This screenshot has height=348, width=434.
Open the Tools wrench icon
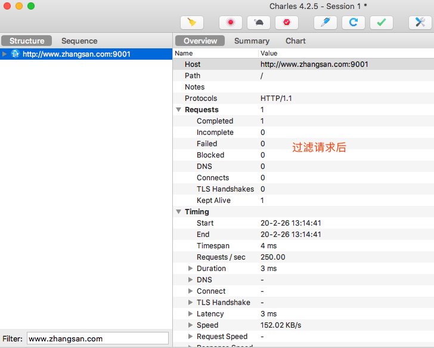[420, 23]
